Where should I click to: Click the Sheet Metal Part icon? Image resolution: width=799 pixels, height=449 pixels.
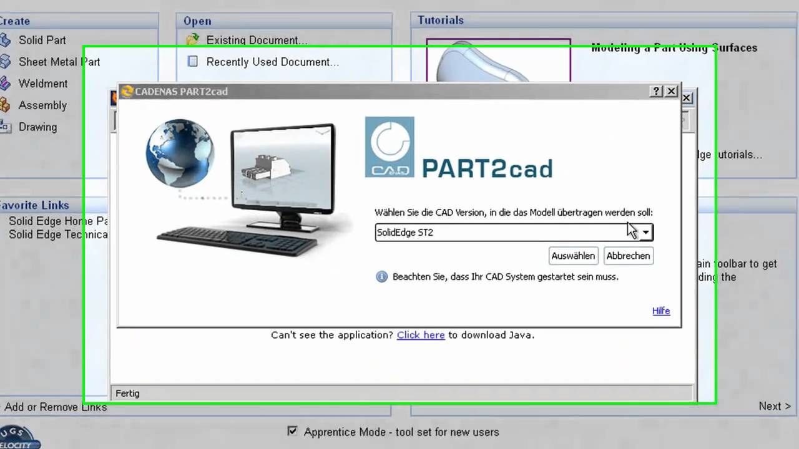pos(5,62)
